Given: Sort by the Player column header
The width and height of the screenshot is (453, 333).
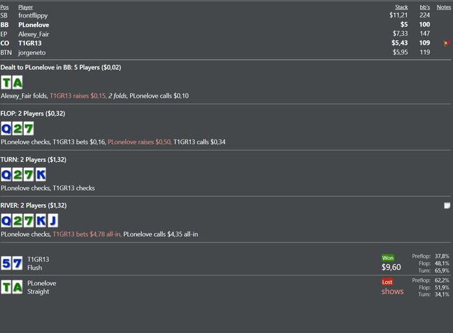Looking at the screenshot, I should [x=25, y=7].
